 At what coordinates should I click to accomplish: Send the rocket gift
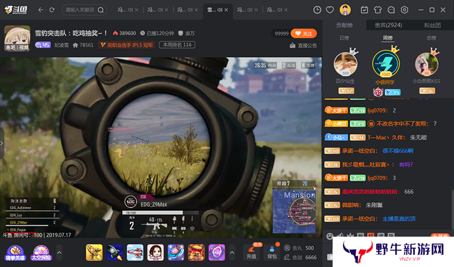coord(115,252)
